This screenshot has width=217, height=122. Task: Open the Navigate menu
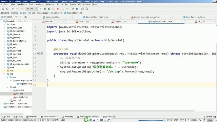click(22, 4)
